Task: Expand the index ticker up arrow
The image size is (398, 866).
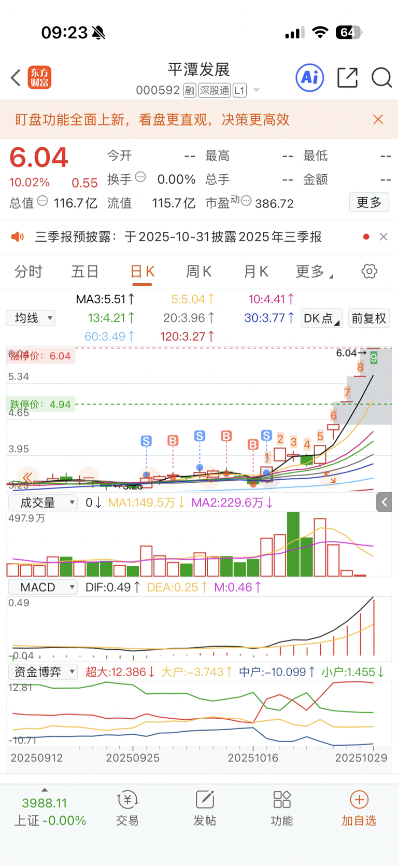Action: tap(45, 790)
